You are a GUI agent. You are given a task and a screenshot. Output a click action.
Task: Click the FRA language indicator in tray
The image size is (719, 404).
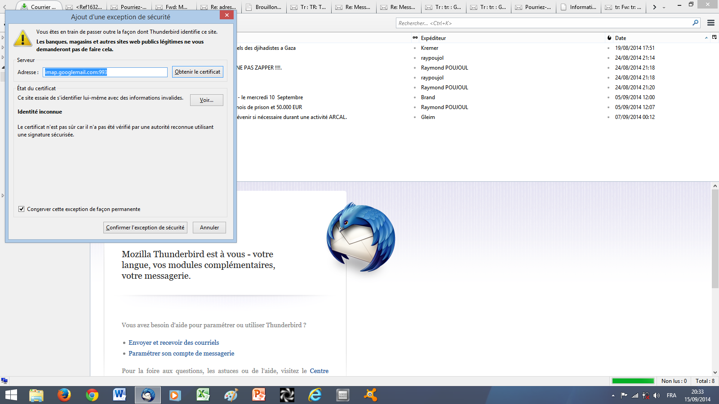point(671,395)
